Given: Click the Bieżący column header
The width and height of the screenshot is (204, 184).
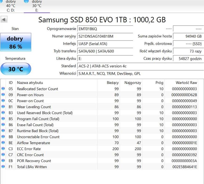Looking at the screenshot, I should 109,83.
